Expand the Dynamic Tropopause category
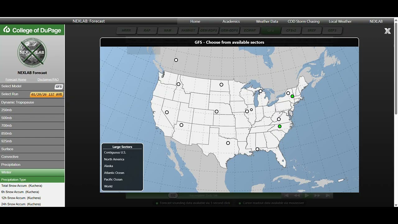 click(32, 102)
